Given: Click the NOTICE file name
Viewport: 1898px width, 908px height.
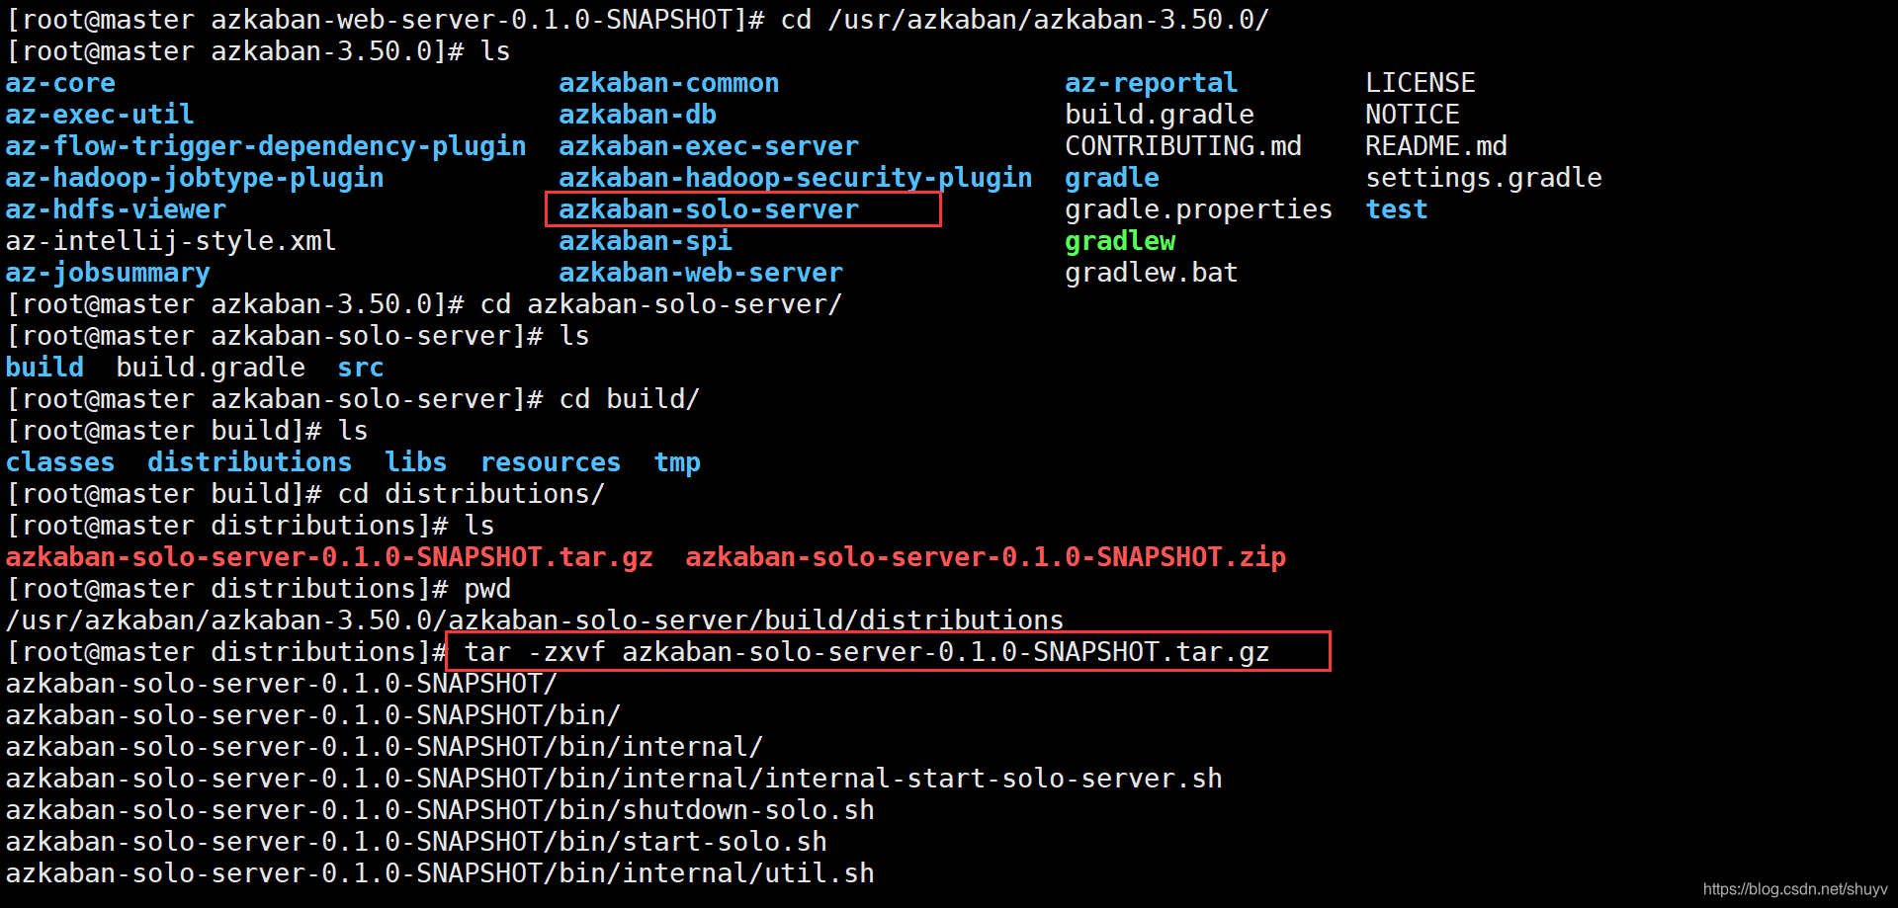Looking at the screenshot, I should click(x=1413, y=115).
